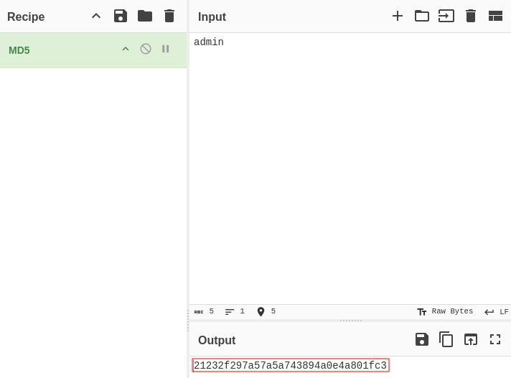The height and width of the screenshot is (378, 511).
Task: Open file as input
Action: tap(446, 16)
